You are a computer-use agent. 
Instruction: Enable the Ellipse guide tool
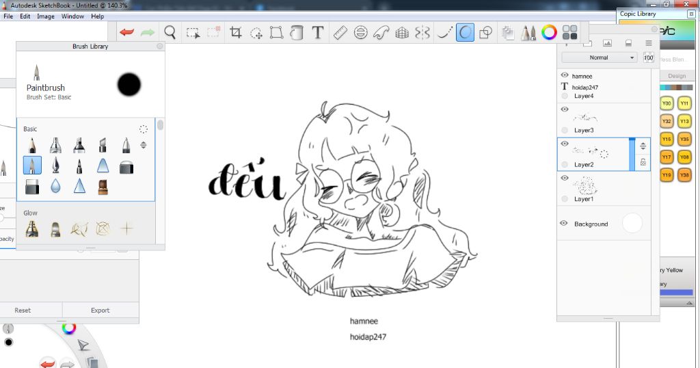[x=361, y=32]
